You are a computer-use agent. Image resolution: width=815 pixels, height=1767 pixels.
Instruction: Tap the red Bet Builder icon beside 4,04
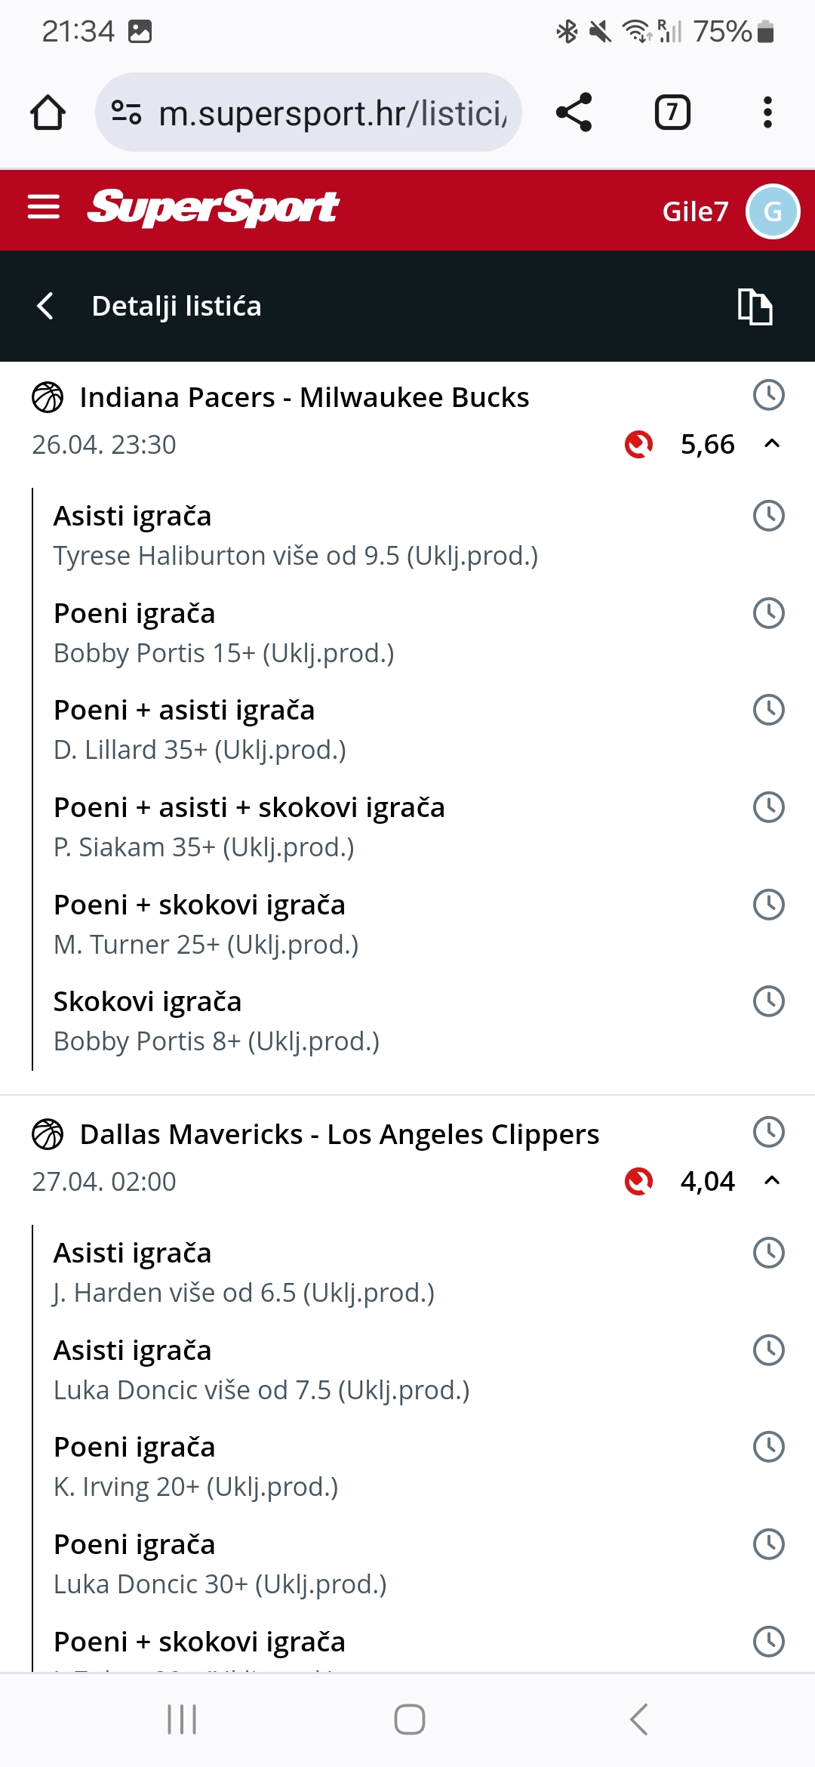[x=638, y=1181]
